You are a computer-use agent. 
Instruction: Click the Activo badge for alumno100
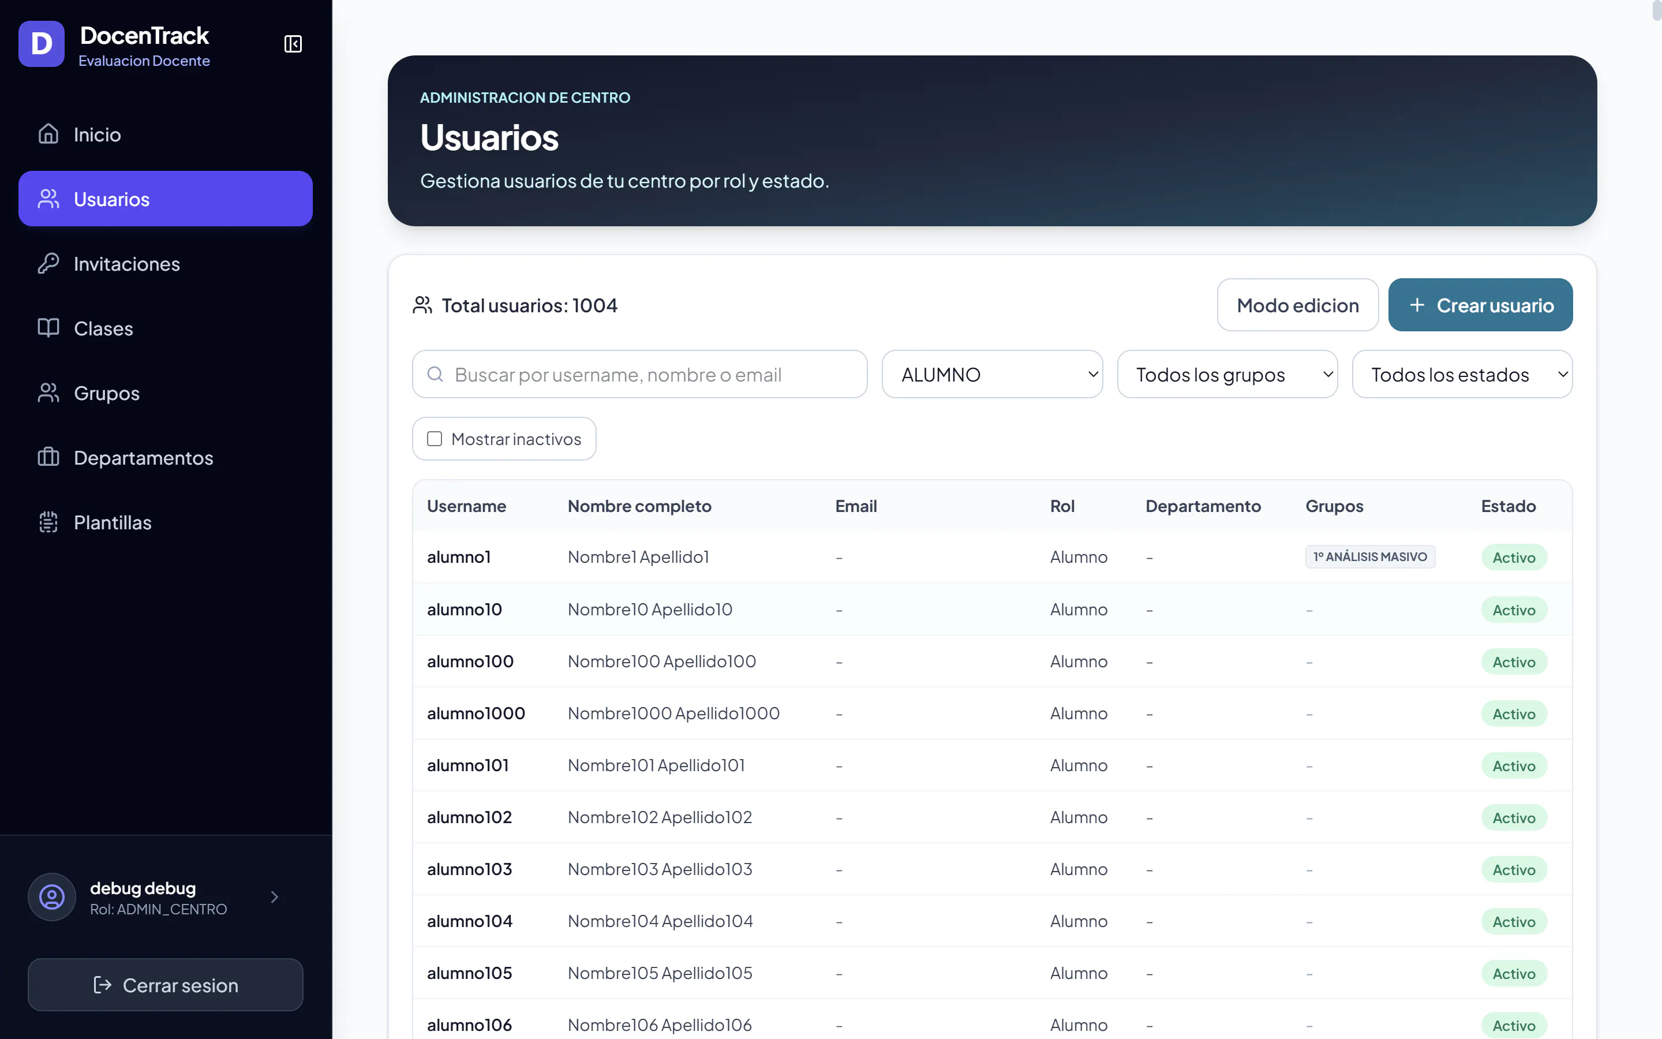click(x=1514, y=661)
